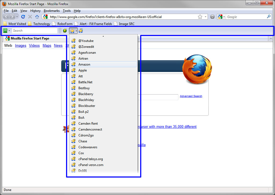The image size is (275, 195).
Task: Select Battle.Net login entry
Action: 103,82
